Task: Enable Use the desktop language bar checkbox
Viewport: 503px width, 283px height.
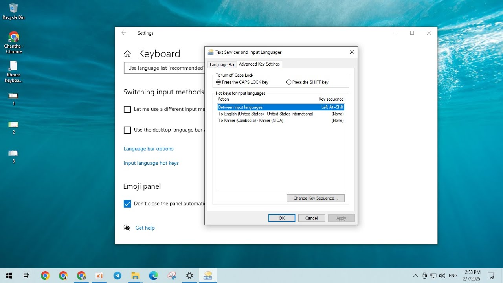Action: pos(127,130)
